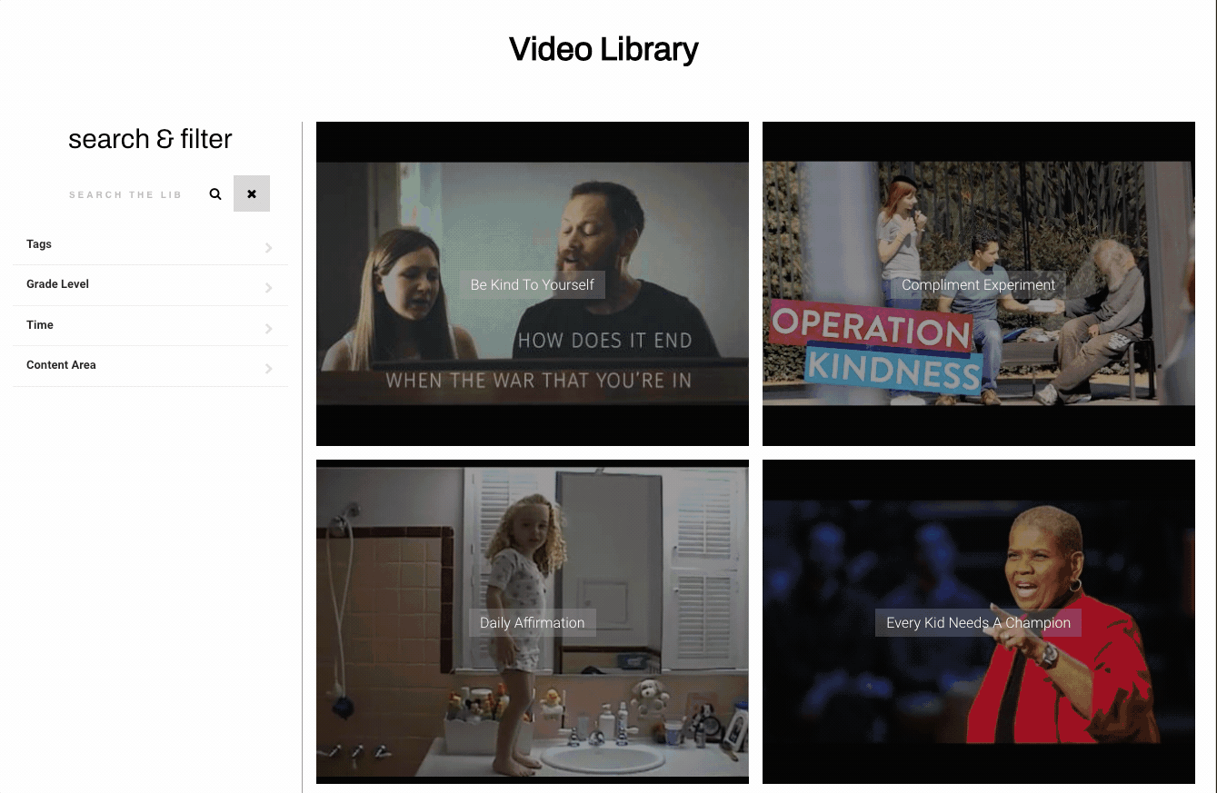The width and height of the screenshot is (1217, 793).
Task: Select the Grade Level filter label
Action: (57, 284)
